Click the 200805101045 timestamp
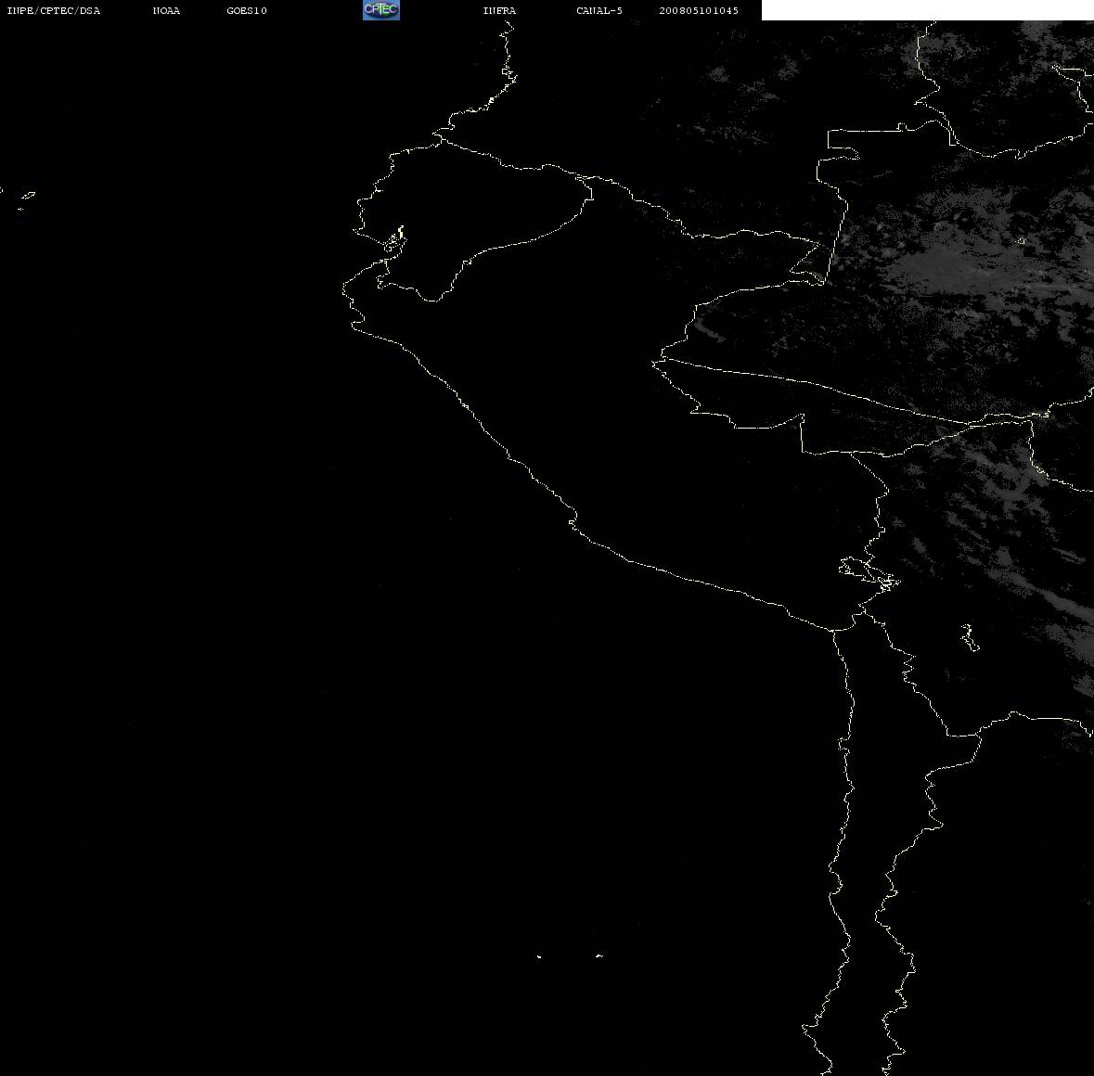 (699, 10)
